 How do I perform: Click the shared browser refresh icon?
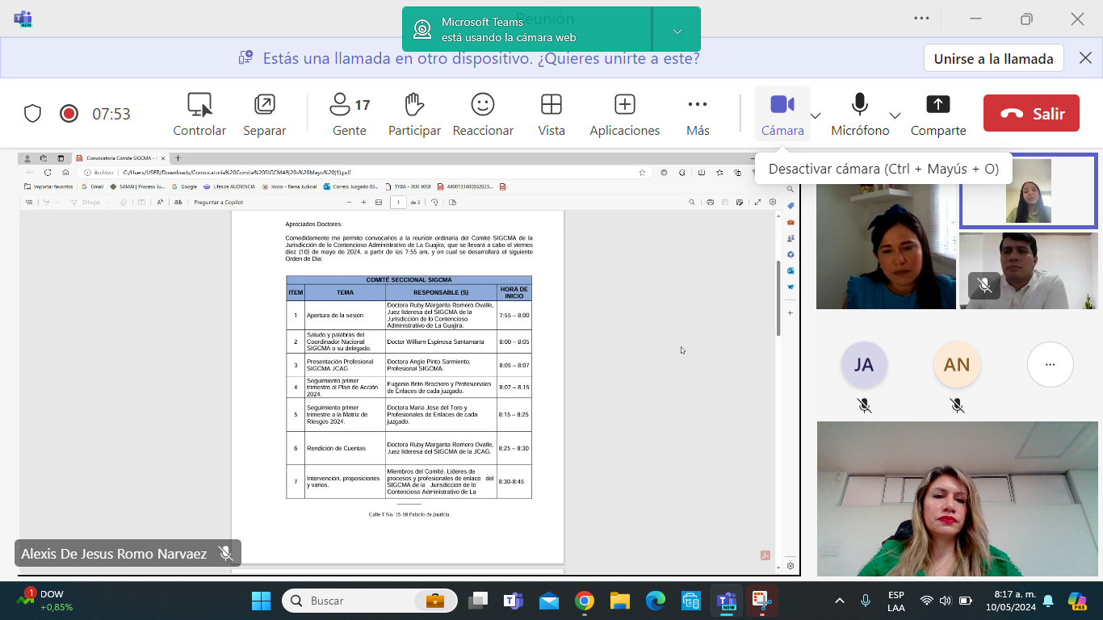point(48,172)
